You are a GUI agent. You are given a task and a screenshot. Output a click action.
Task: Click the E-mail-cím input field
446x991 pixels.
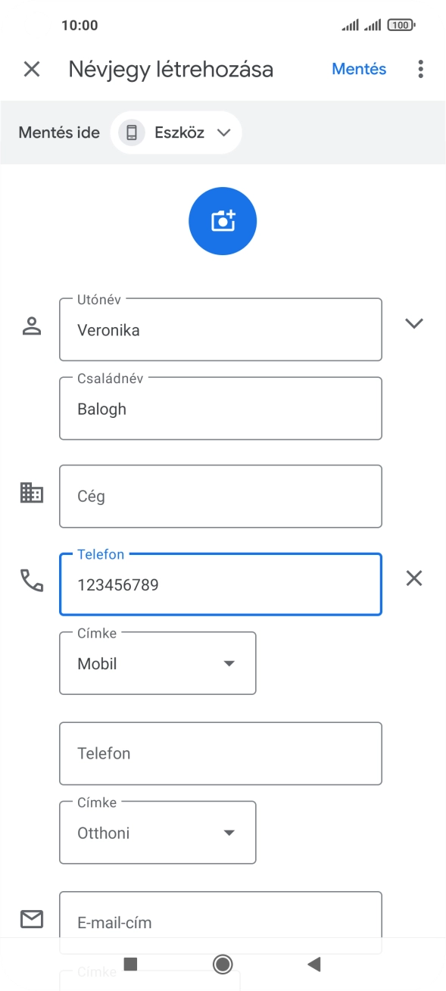pos(220,922)
